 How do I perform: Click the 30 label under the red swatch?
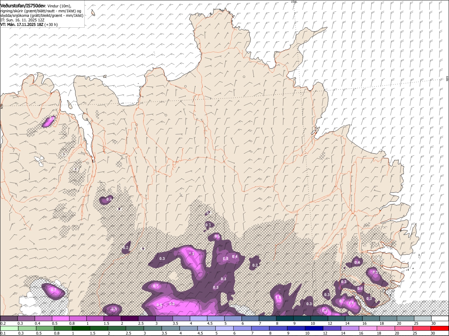pos(434,333)
